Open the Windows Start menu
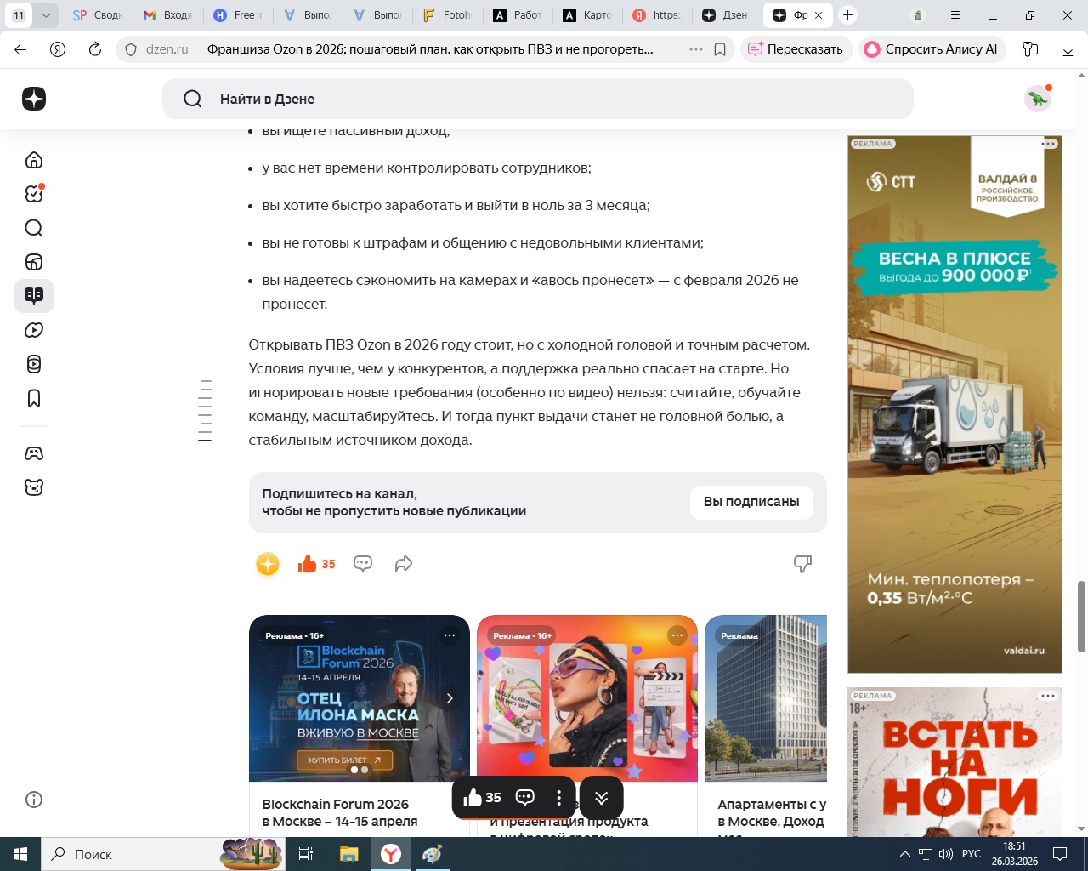1088x871 pixels. 20,854
